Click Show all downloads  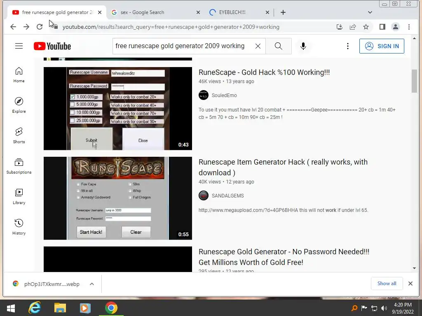(387, 283)
